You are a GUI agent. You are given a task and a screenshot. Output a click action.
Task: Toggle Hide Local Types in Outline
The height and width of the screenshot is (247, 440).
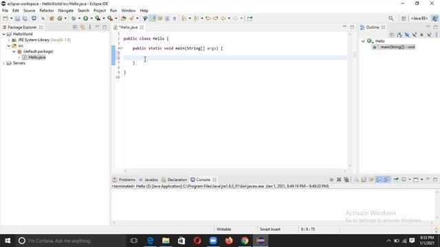click(429, 35)
